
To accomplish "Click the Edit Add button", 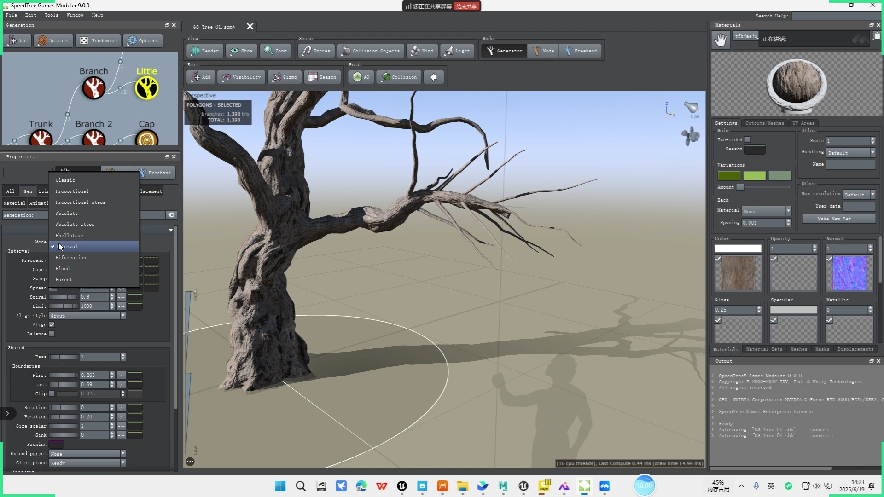I will tap(201, 77).
